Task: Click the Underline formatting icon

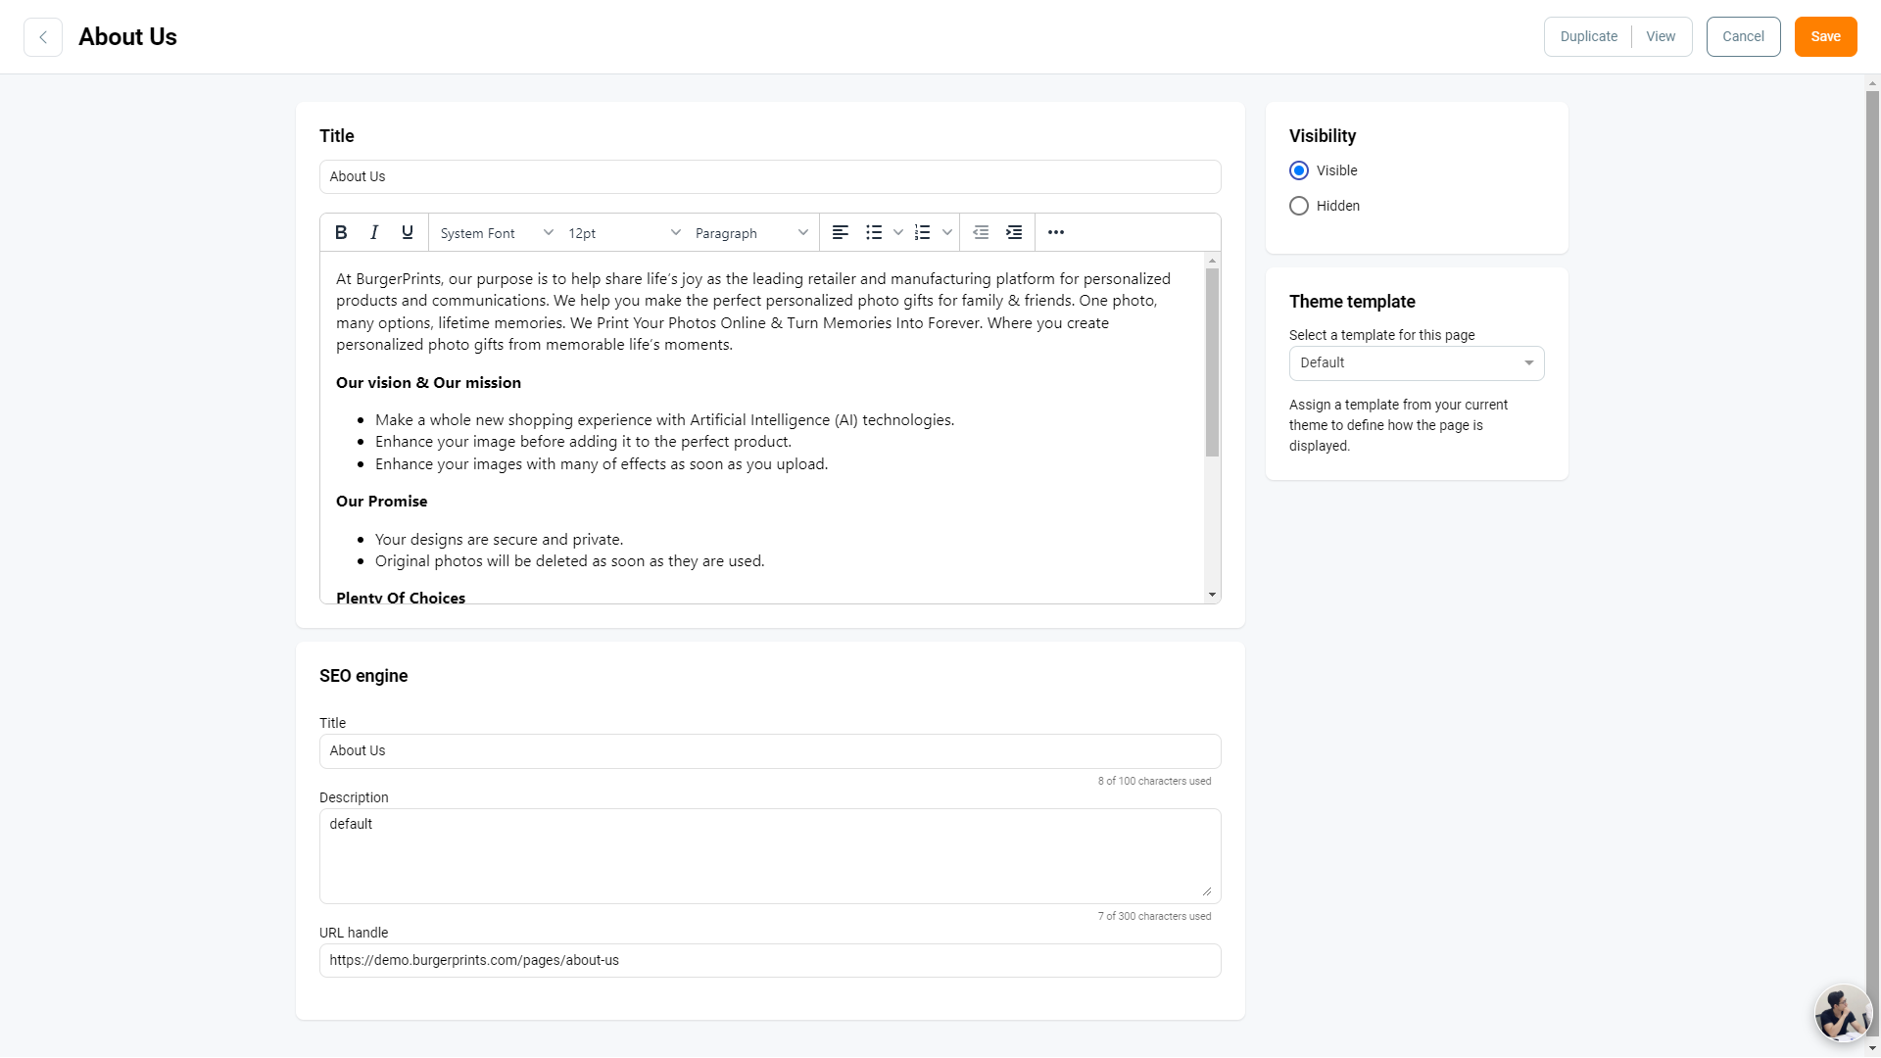Action: tap(409, 232)
